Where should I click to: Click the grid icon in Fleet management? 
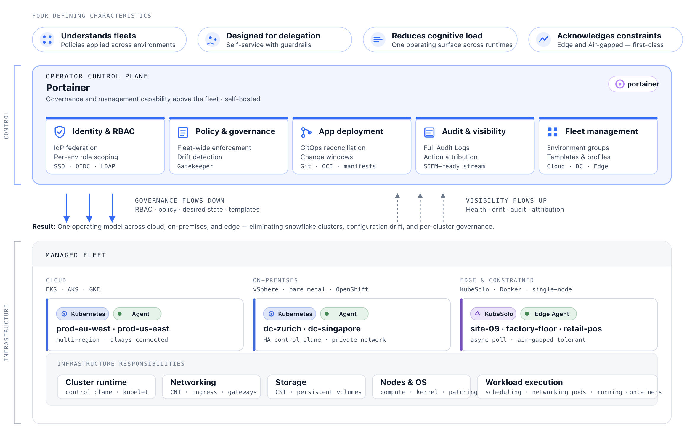[x=553, y=132]
